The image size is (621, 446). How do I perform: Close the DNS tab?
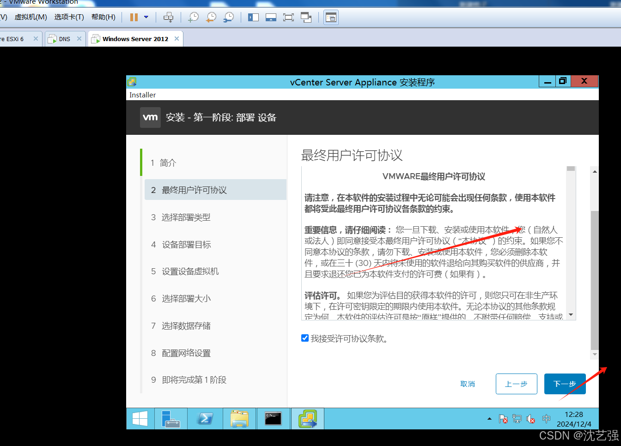coord(79,39)
